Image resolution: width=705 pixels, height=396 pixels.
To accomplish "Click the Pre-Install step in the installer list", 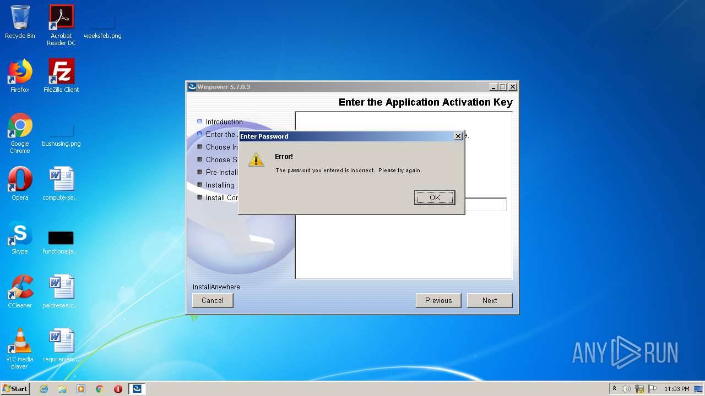I will pyautogui.click(x=222, y=172).
